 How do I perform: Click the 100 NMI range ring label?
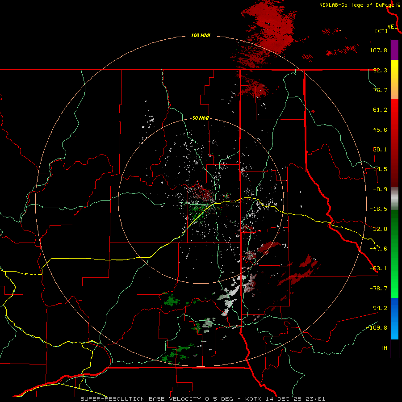click(201, 35)
